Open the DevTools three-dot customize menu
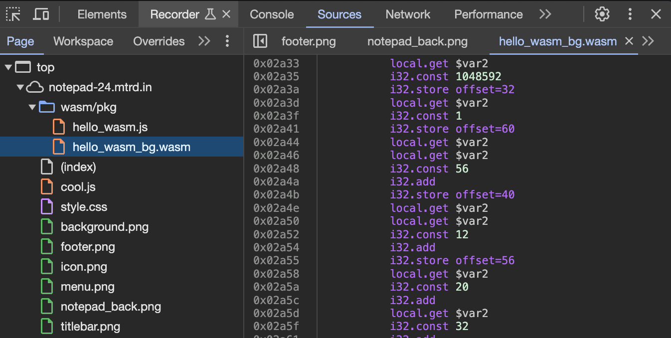Image resolution: width=671 pixels, height=338 pixels. click(x=630, y=14)
